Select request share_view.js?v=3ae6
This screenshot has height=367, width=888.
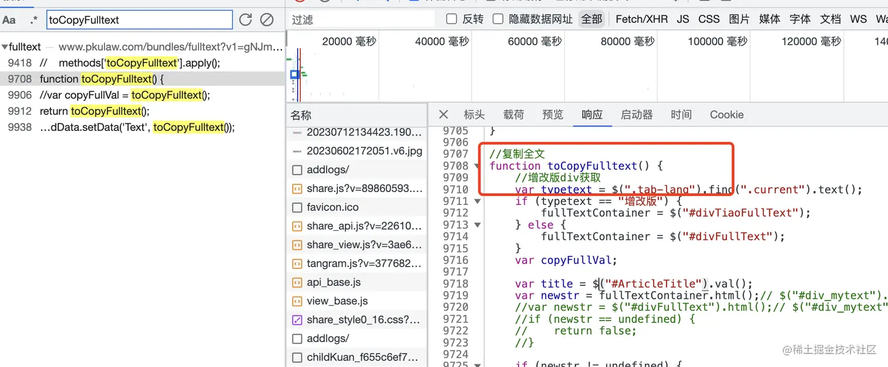357,245
